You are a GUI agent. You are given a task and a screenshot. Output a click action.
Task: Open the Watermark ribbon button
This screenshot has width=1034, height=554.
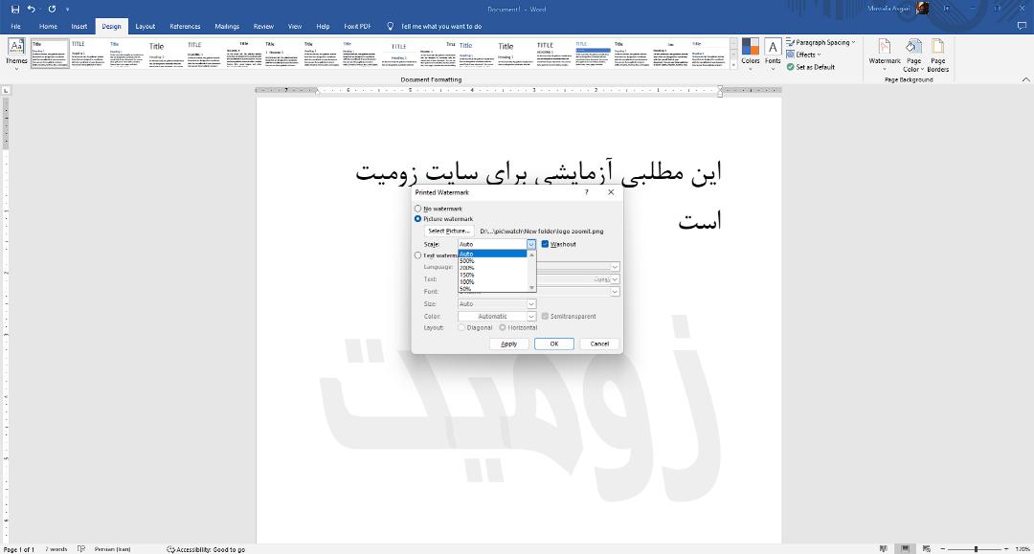(x=885, y=55)
